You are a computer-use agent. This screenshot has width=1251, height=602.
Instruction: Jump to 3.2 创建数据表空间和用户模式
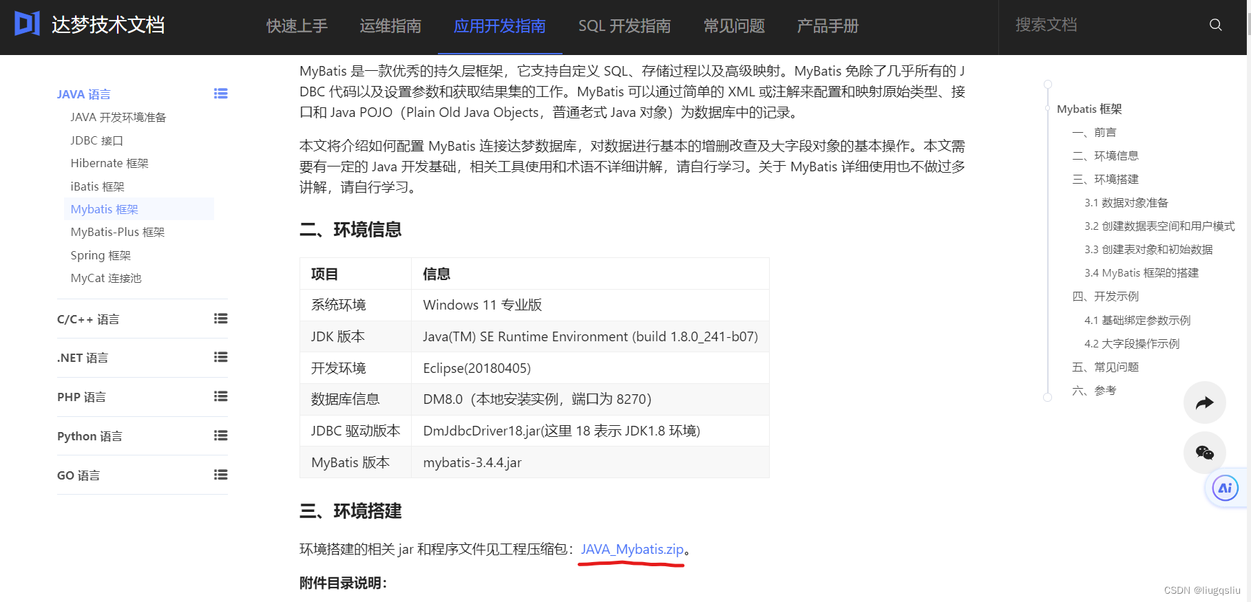1159,226
